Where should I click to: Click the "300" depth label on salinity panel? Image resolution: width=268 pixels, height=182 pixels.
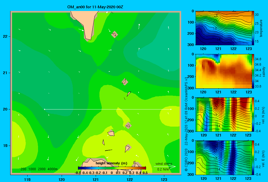click(x=191, y=88)
